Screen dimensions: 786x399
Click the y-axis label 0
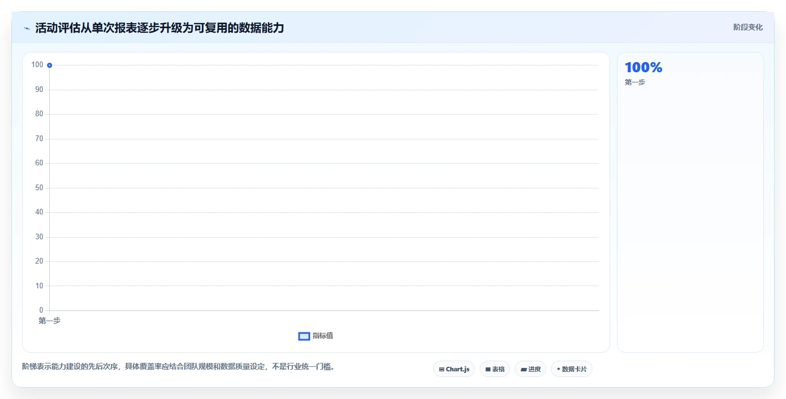41,310
